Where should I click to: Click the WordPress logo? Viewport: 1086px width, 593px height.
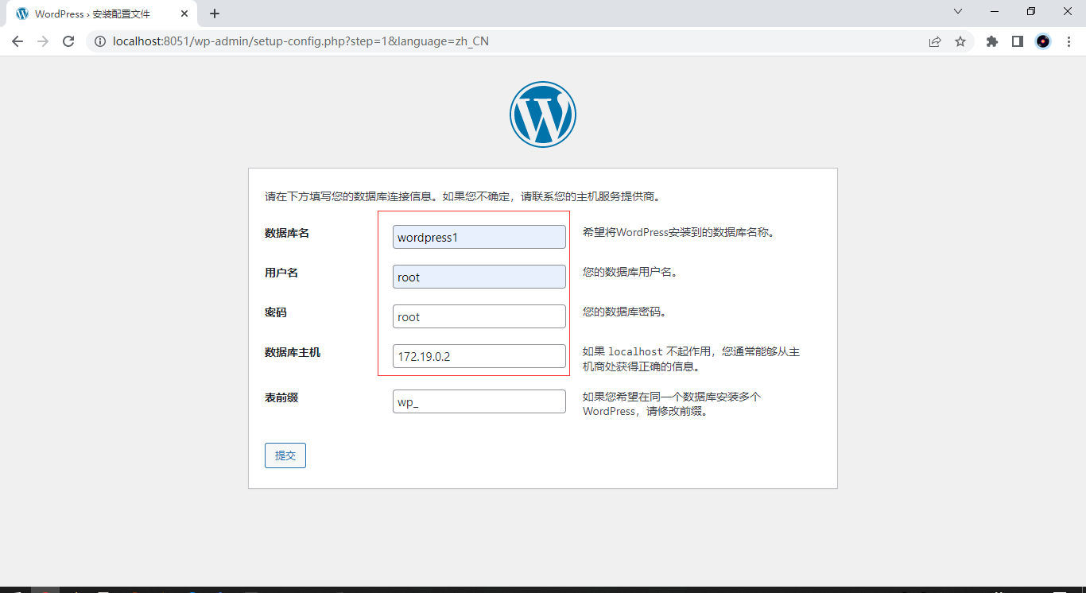(x=543, y=114)
